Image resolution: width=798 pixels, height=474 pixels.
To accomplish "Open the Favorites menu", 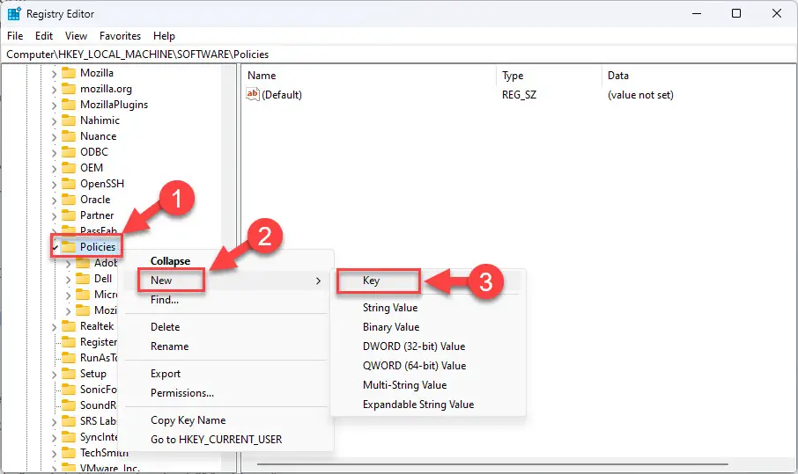I will (120, 36).
